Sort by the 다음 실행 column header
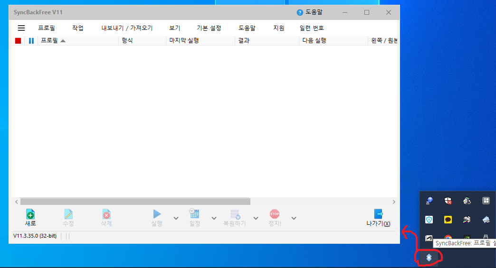Screen dimensions: 496x268 pyautogui.click(x=334, y=40)
